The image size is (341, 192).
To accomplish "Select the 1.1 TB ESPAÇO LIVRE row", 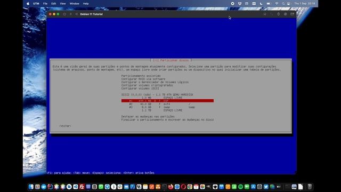I will 162,110.
